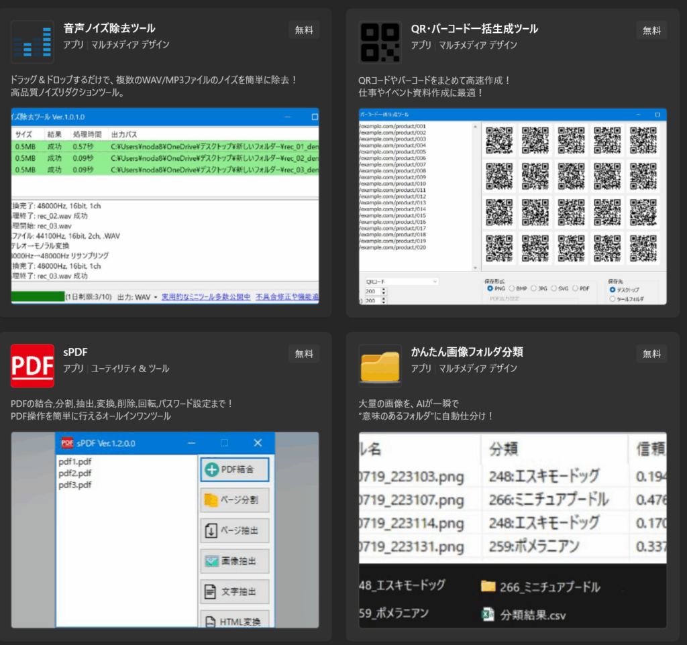Click the 無料 button for sPDF
This screenshot has height=645, width=687.
click(304, 354)
